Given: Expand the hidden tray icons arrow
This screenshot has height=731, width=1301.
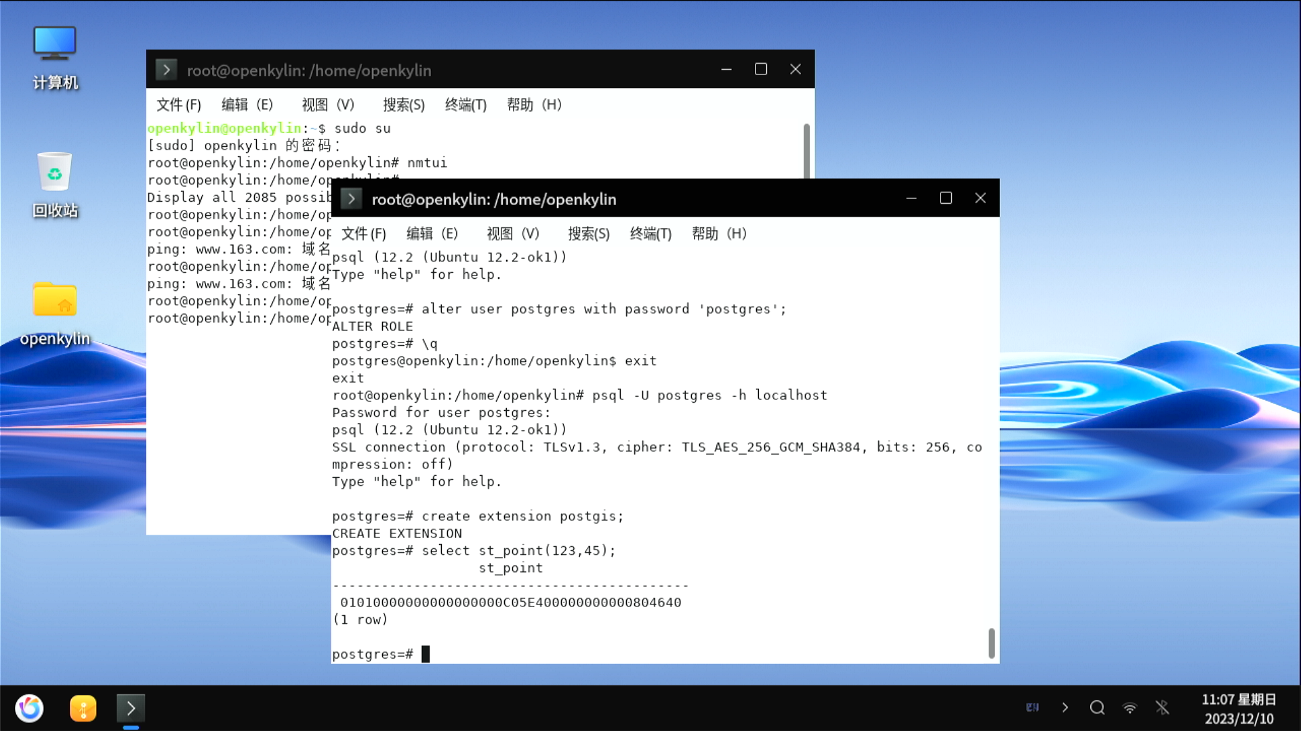Looking at the screenshot, I should [x=1065, y=707].
